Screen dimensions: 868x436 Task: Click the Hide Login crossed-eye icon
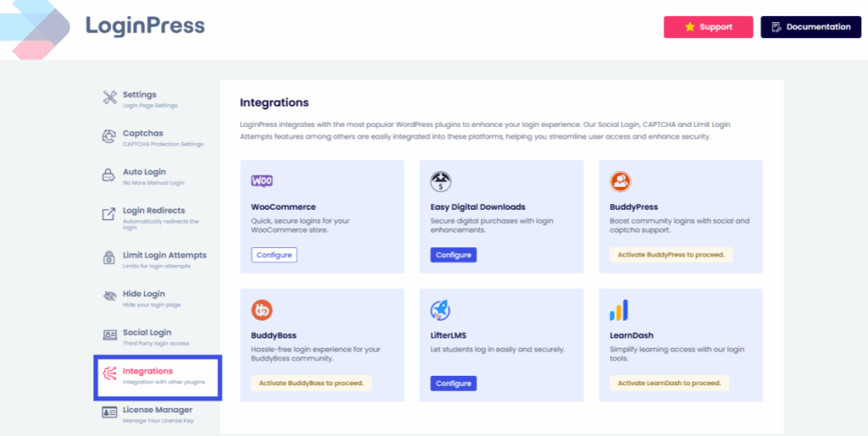pyautogui.click(x=109, y=296)
